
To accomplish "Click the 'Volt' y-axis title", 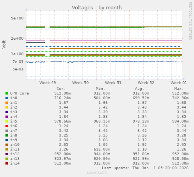I will (4, 44).
